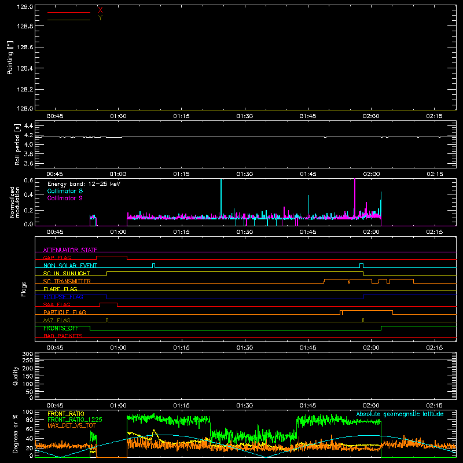Click 00:45 under the Flags panel

coord(55,348)
